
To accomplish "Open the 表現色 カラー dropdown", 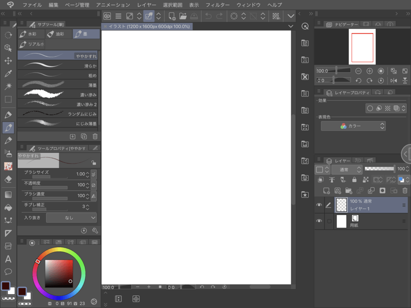I will (353, 126).
